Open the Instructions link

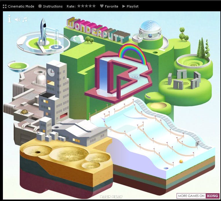click(50, 6)
